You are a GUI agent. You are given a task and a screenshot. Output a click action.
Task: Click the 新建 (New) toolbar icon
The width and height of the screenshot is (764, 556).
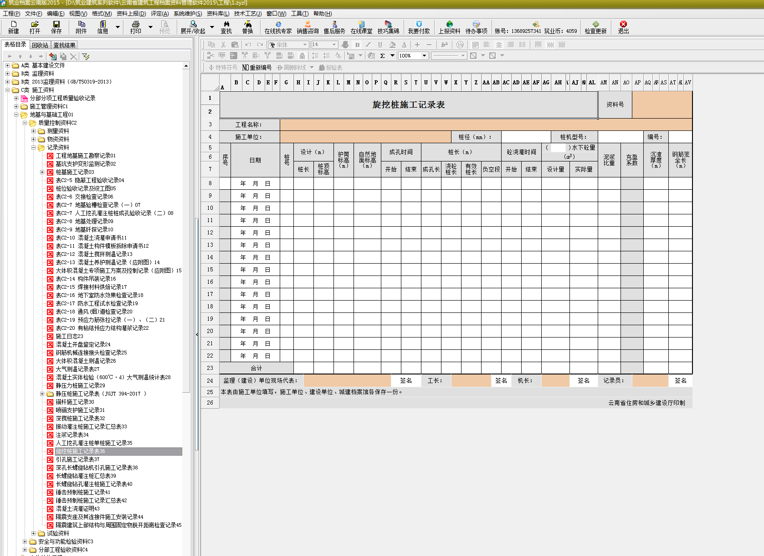pos(13,27)
